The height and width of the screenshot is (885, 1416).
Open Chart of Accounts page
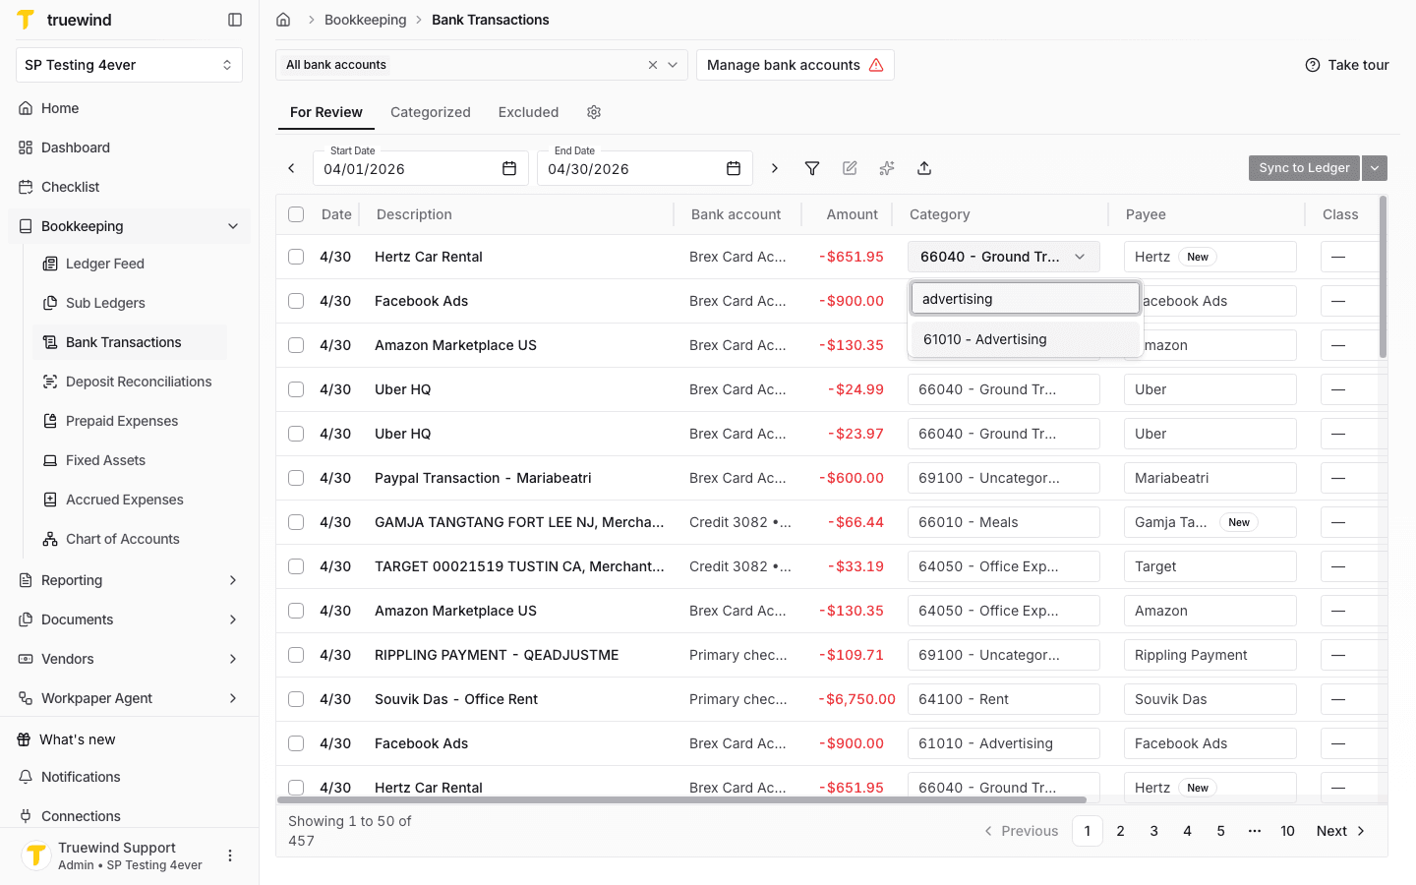point(130,539)
